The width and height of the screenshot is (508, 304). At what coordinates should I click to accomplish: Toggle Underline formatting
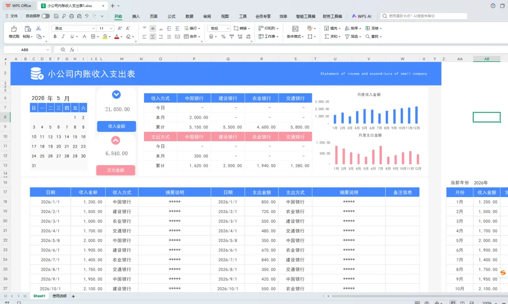pos(72,37)
